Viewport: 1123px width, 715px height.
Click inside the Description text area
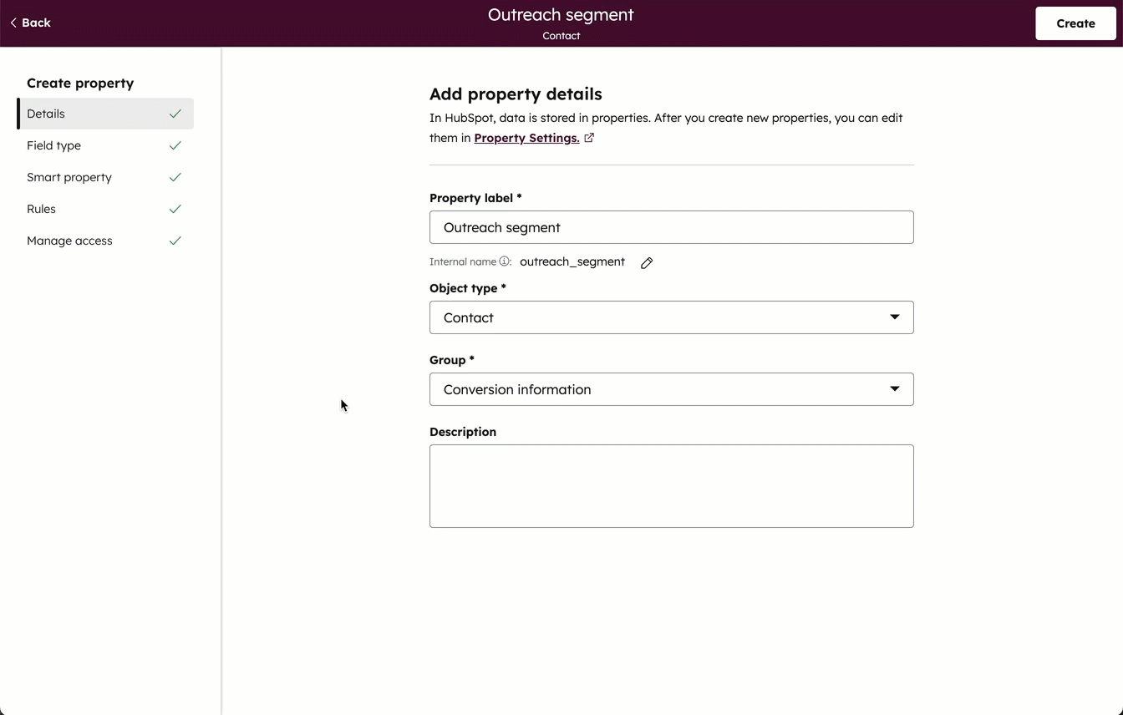pos(671,485)
